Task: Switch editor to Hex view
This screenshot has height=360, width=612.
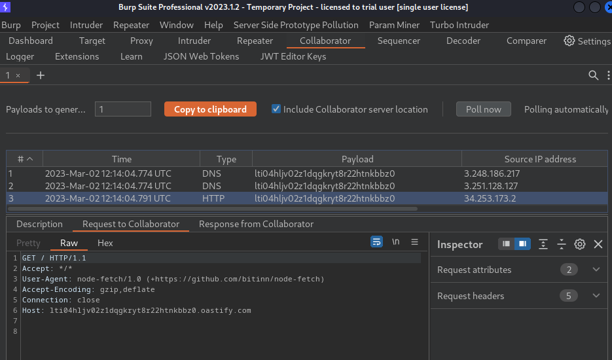Action: [105, 243]
